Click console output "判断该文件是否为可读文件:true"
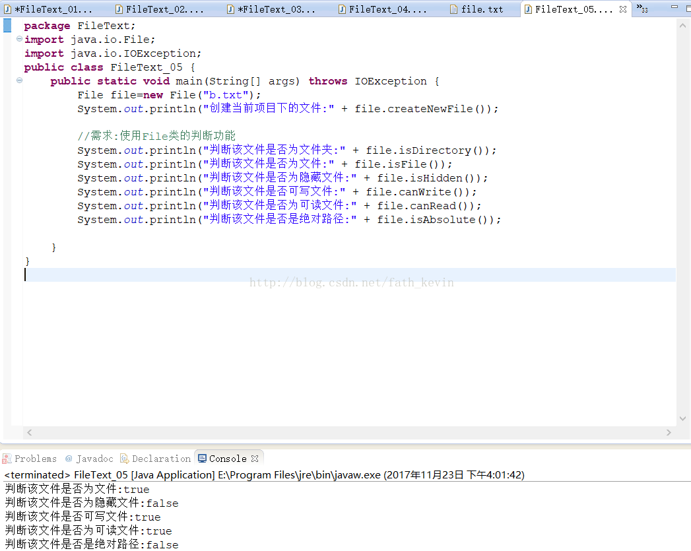Viewport: 691px width, 551px height. (x=88, y=531)
